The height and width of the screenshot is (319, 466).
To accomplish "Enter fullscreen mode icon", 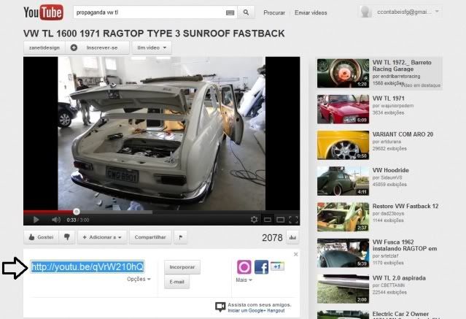I will click(x=293, y=220).
